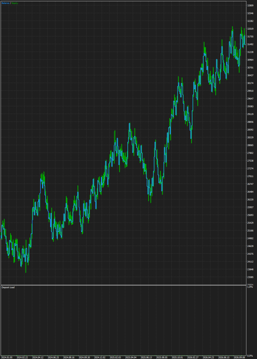Select the 29383 axis value
The image size is (257, 359).
(x=250, y=107)
